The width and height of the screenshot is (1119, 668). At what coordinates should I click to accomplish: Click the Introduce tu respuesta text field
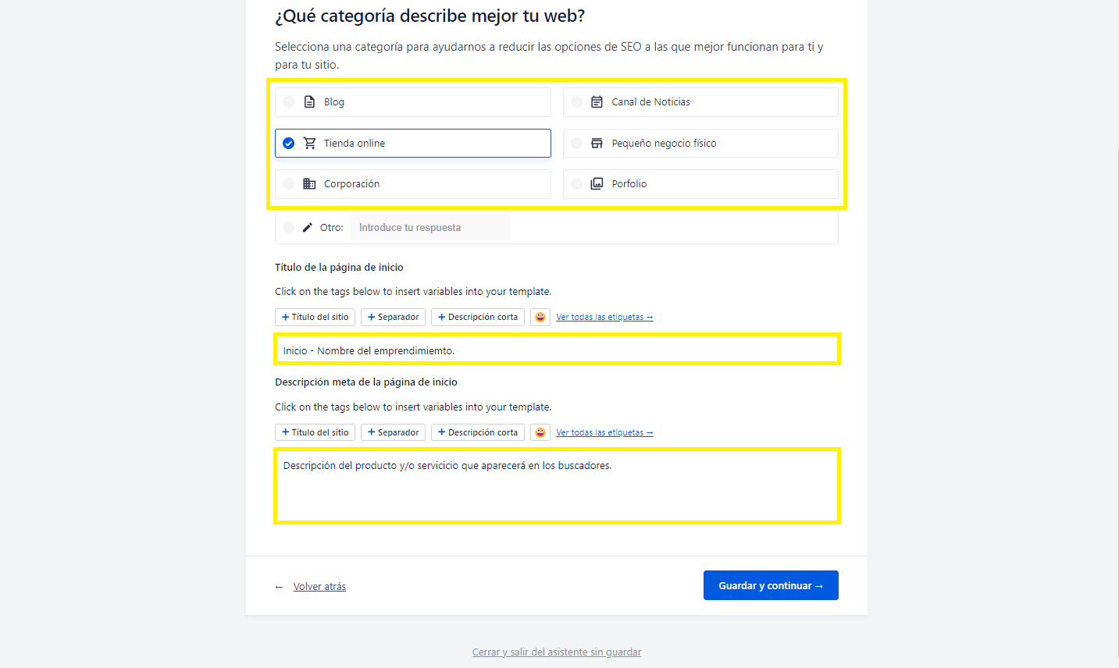tap(430, 228)
